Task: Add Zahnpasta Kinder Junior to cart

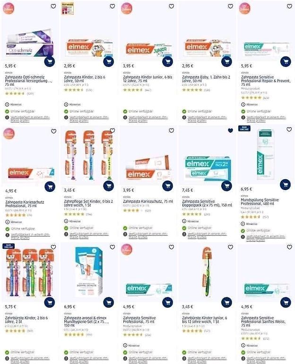Action: point(167,62)
